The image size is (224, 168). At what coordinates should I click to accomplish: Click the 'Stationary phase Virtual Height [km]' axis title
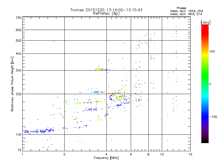pyautogui.click(x=12, y=84)
